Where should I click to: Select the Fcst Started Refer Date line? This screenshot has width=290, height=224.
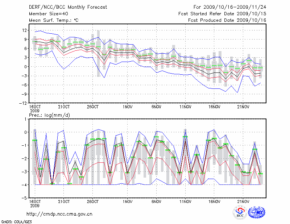coord(222,13)
